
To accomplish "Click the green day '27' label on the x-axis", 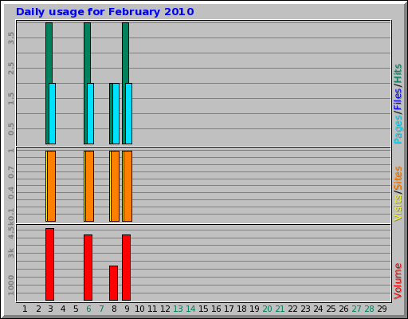I will (x=356, y=309).
